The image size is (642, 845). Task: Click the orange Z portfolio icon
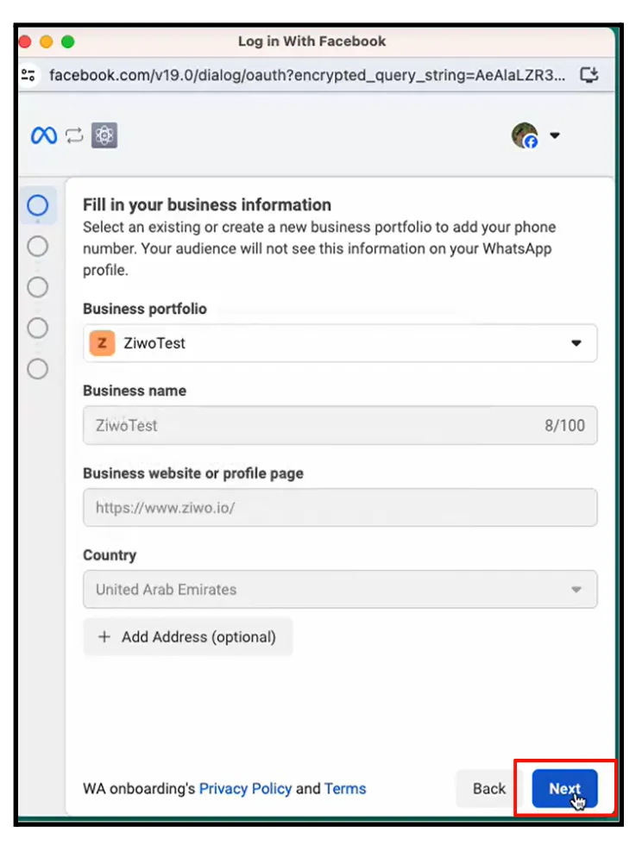[x=102, y=343]
